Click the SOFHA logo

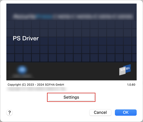(x=125, y=70)
